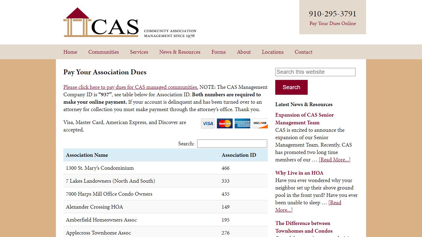
Task: Click the 'Latest News & Resources' heading
Action: [x=304, y=104]
